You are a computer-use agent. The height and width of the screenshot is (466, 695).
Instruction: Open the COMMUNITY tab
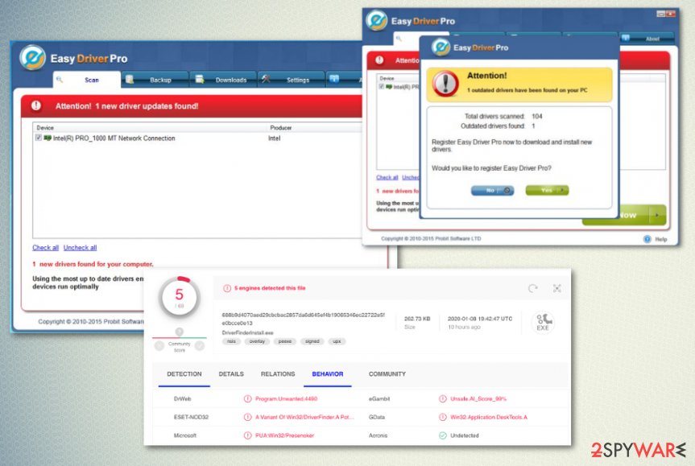point(387,374)
